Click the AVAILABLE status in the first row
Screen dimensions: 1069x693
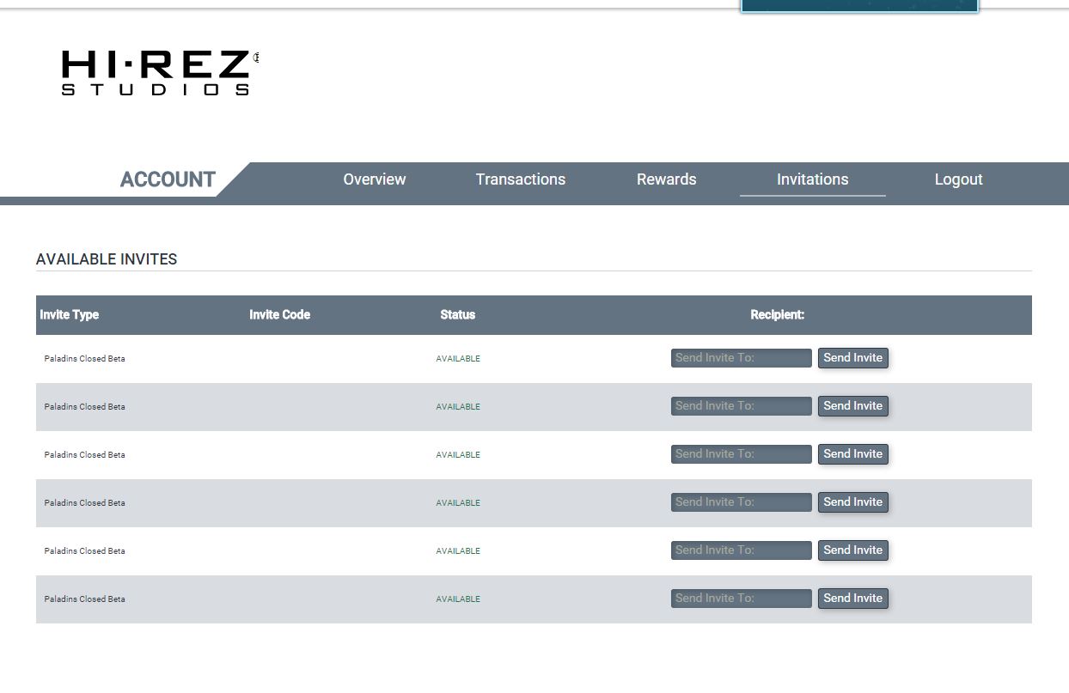[458, 359]
